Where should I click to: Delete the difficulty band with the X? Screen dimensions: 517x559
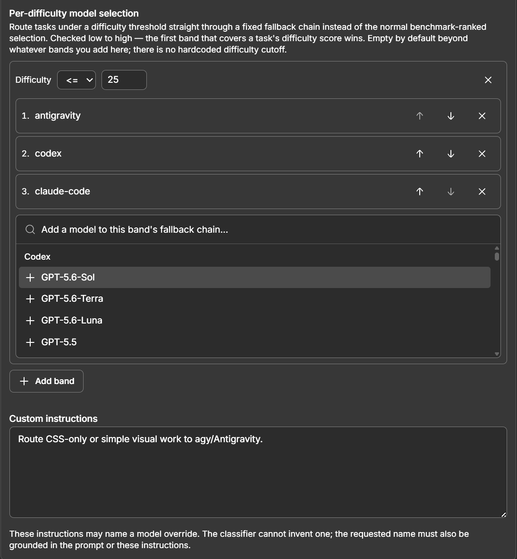tap(488, 80)
